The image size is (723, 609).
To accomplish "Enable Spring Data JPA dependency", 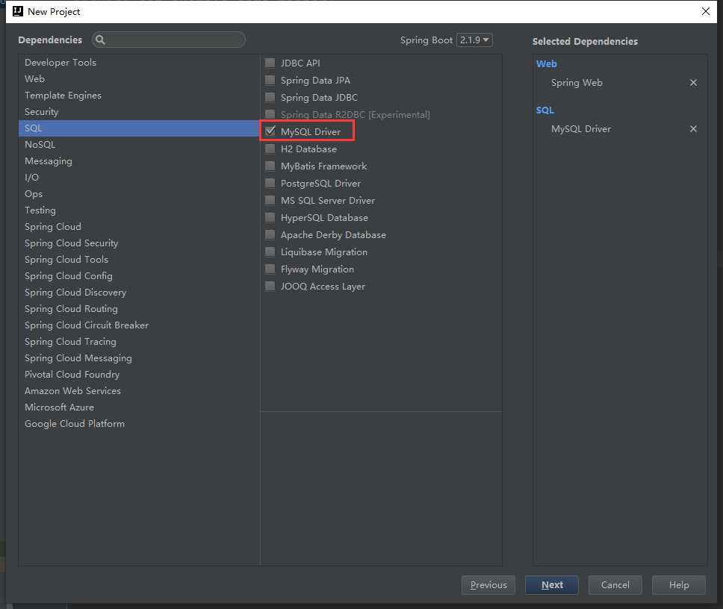I will (x=270, y=80).
